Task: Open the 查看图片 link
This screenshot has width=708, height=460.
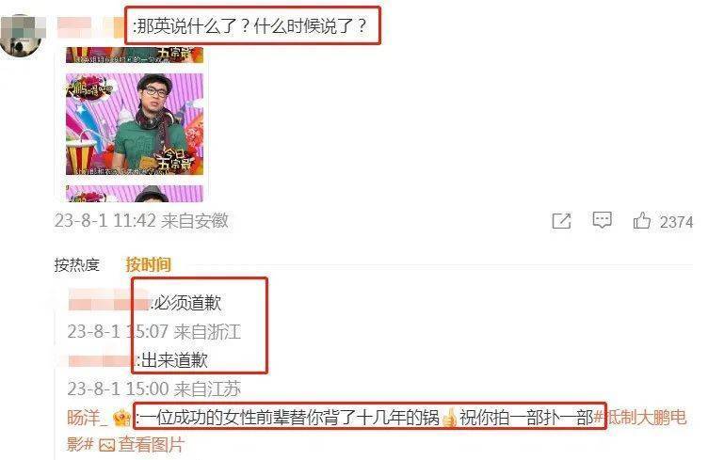Action: coord(152,445)
